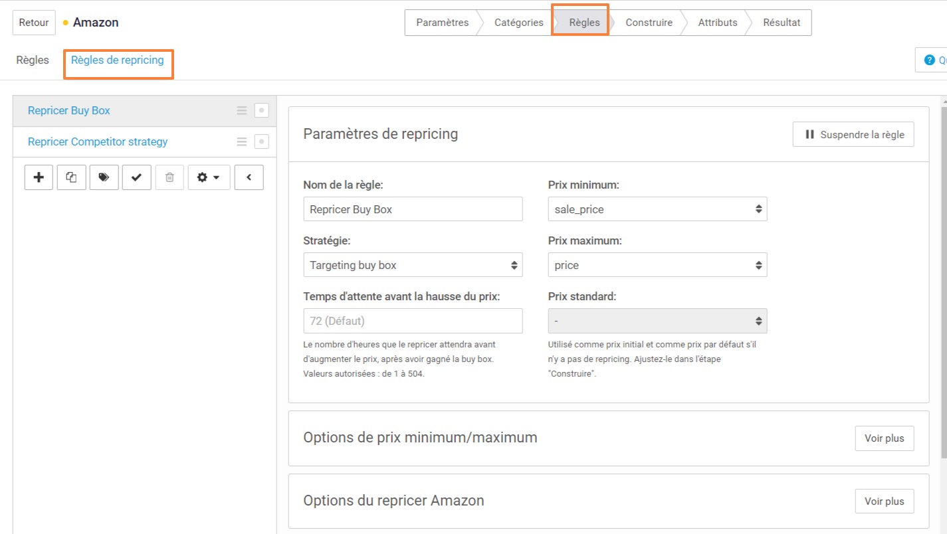Switch to the Règles sub-tab
The width and height of the screenshot is (947, 534).
click(x=33, y=60)
